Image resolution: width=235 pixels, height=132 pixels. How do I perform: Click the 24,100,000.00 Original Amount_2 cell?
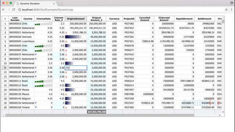(97, 90)
